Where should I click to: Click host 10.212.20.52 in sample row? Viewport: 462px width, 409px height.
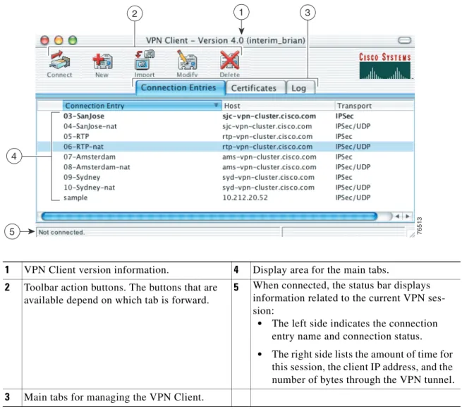(245, 197)
